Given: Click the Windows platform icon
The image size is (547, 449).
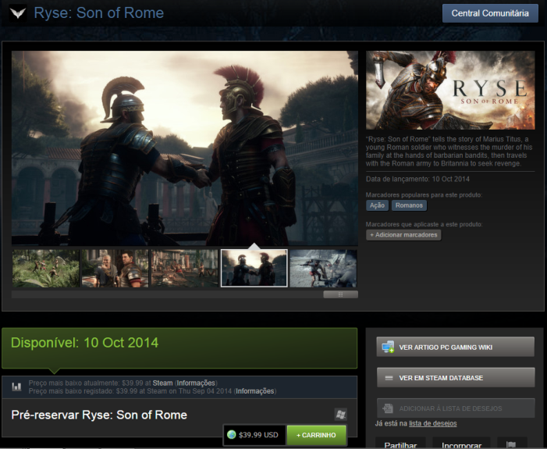Looking at the screenshot, I should 341,415.
